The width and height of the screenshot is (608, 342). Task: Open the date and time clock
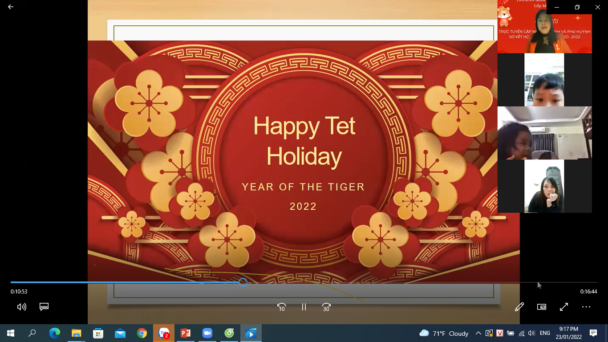click(x=569, y=333)
